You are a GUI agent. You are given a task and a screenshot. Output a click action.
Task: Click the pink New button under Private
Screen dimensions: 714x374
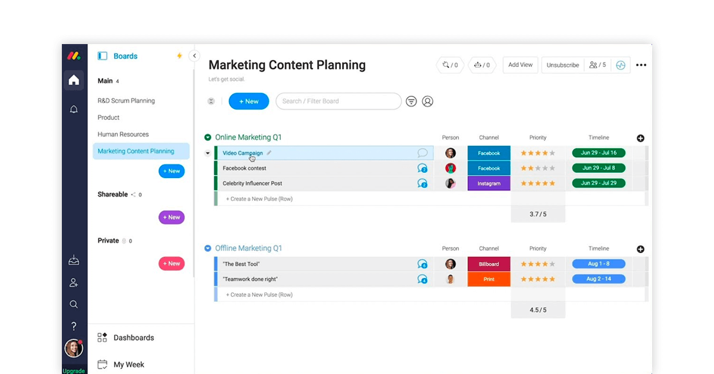171,263
